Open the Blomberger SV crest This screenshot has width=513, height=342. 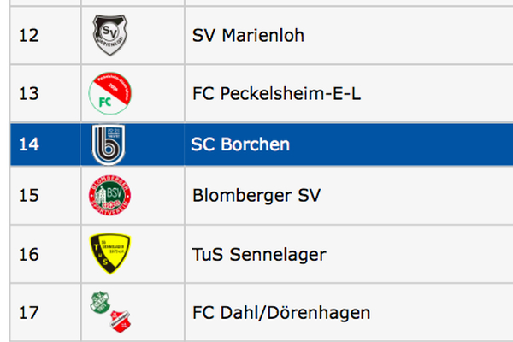point(109,198)
